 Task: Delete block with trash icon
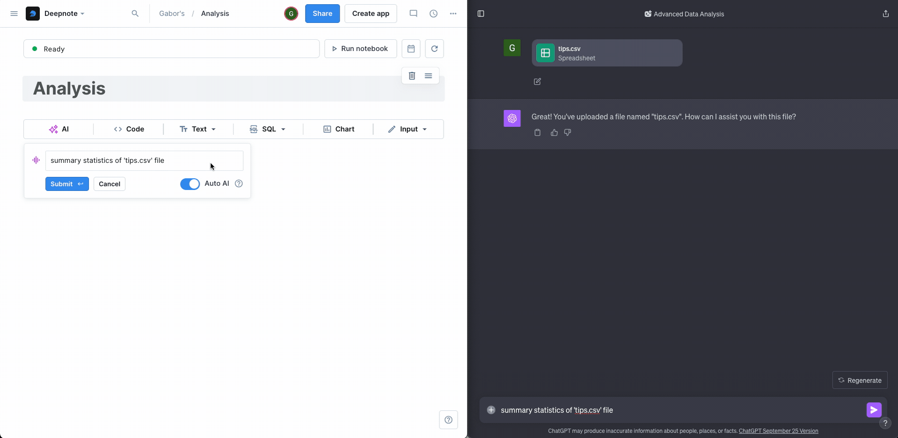tap(412, 76)
